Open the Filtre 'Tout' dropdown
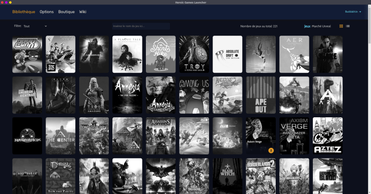This screenshot has height=194, width=371. click(x=35, y=26)
